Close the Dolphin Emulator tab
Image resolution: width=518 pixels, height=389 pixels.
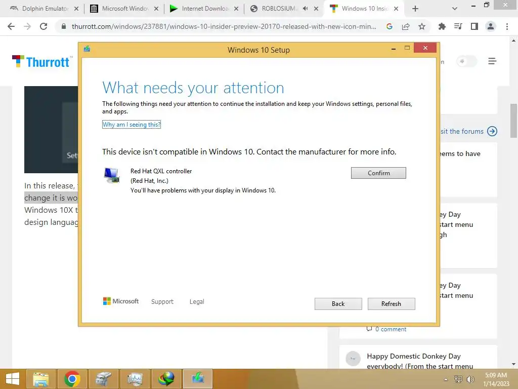[x=76, y=9]
